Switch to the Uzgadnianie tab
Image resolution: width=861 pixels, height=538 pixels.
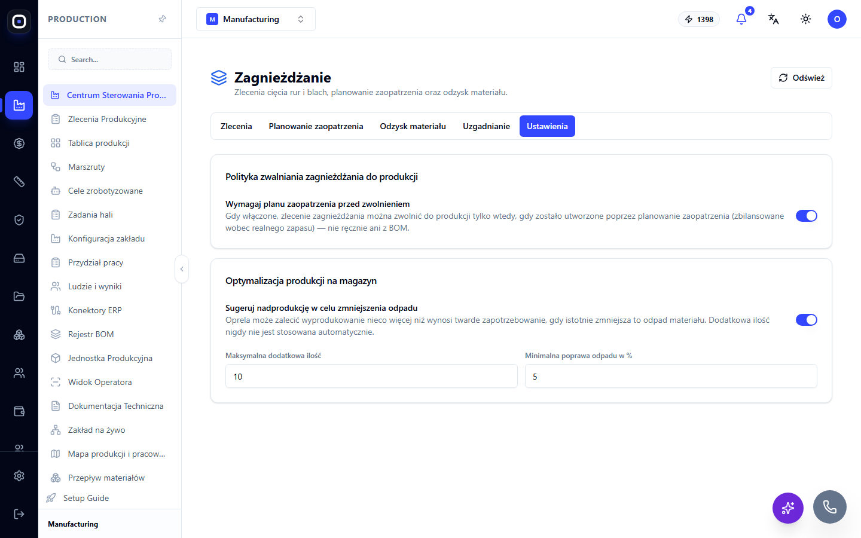(486, 126)
